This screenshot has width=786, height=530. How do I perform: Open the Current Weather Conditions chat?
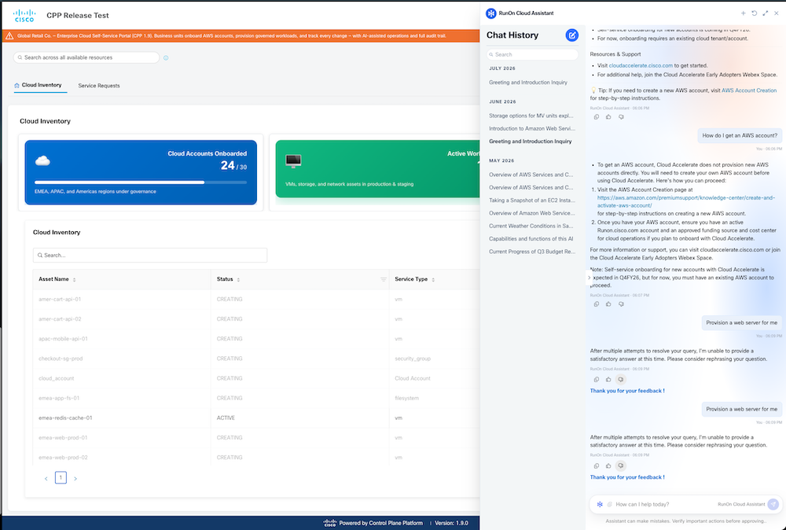(531, 226)
